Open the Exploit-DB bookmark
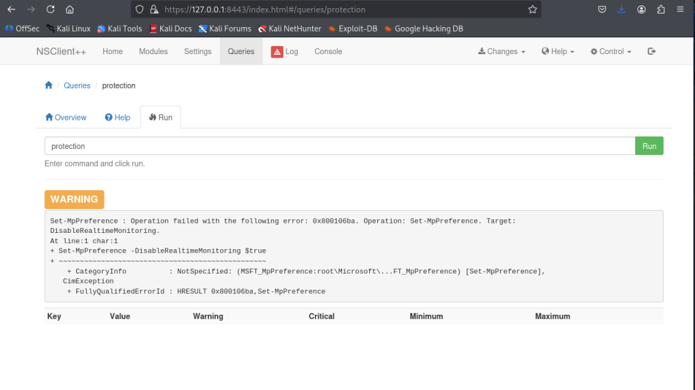 click(x=352, y=28)
